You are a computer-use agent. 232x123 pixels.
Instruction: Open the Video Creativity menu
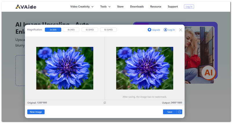tap(80, 7)
